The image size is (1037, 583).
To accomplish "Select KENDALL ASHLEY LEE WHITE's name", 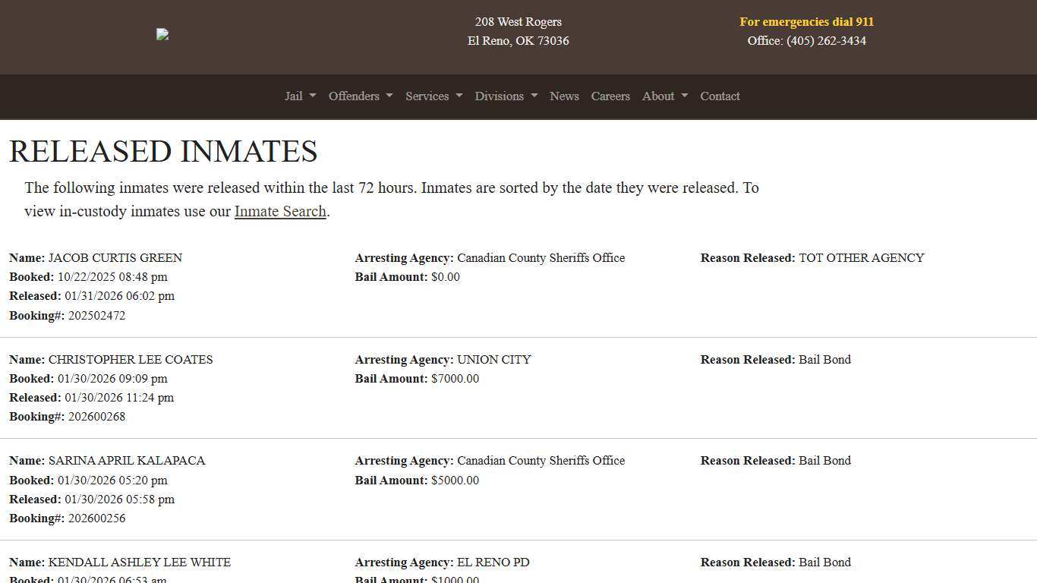I will pyautogui.click(x=139, y=562).
